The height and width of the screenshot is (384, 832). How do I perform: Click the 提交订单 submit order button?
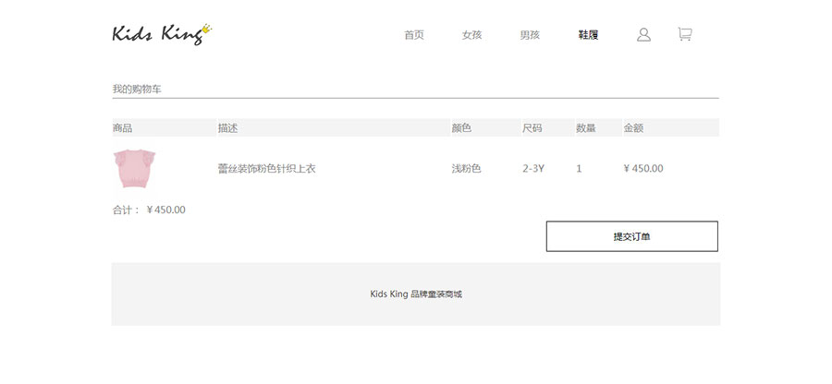[x=631, y=236]
